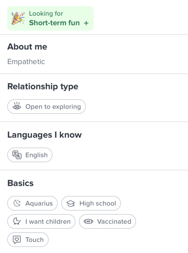Click the eye icon in Open to exploring
This screenshot has height=253, width=188.
tap(17, 106)
